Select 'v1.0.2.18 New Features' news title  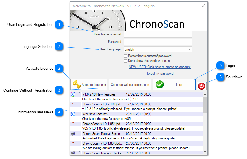[99, 94]
